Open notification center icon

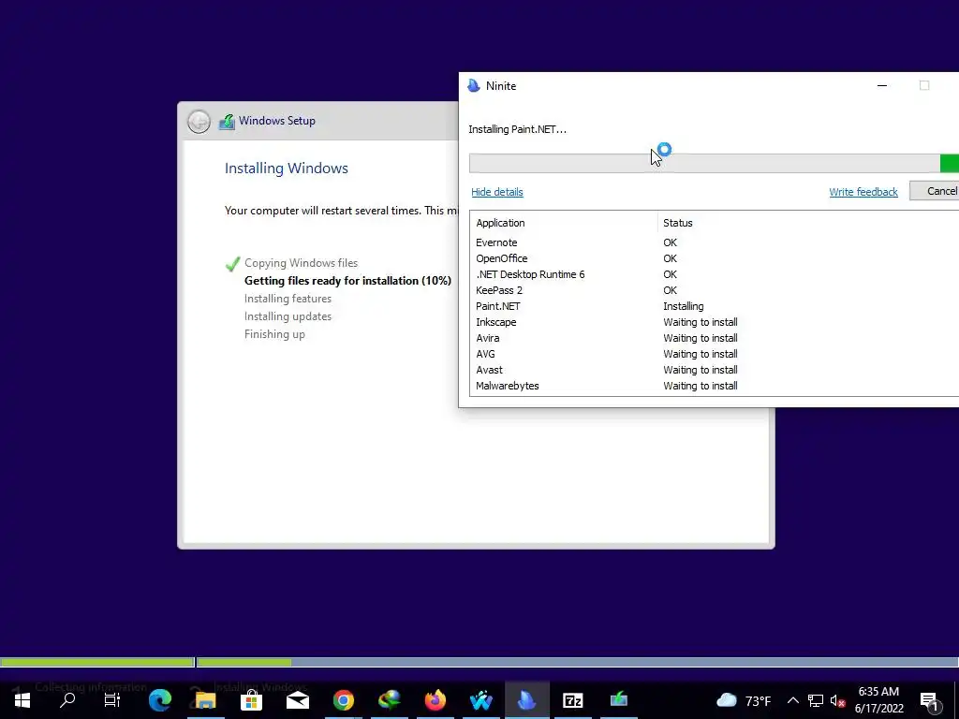[929, 700]
